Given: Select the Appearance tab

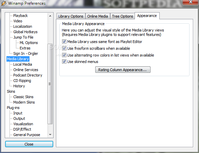Looking at the screenshot, I should (x=147, y=16).
